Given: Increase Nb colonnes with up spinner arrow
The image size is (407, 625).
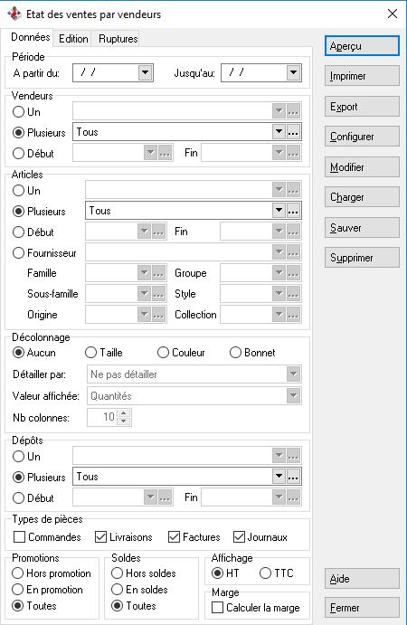Looking at the screenshot, I should [124, 413].
